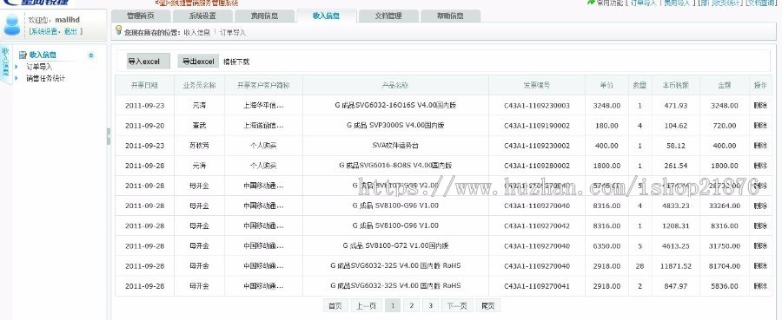Click the 业务员名称 column header
The height and width of the screenshot is (320, 782).
pyautogui.click(x=199, y=85)
